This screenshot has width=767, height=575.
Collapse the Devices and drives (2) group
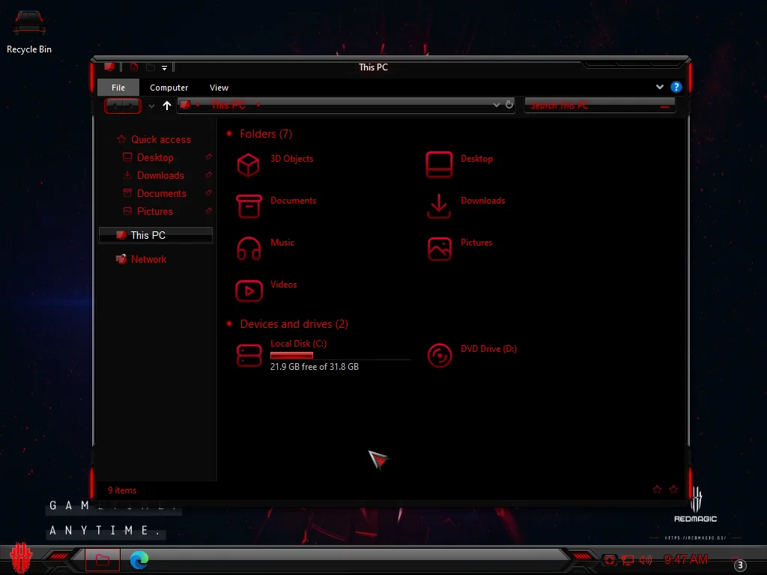(229, 323)
